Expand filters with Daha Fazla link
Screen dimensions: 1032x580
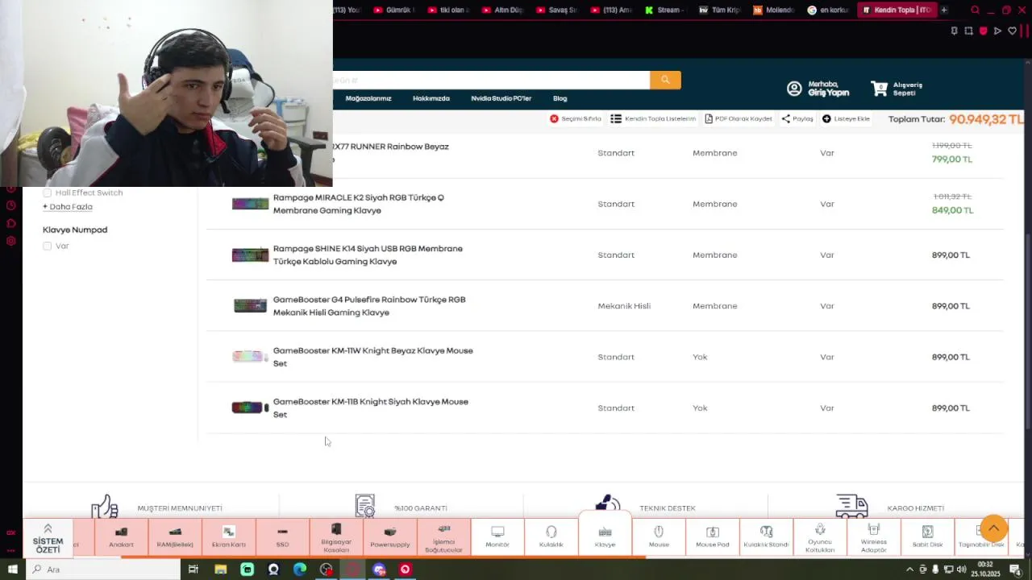click(x=68, y=207)
